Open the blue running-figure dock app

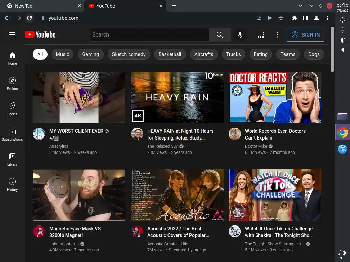[x=342, y=149]
